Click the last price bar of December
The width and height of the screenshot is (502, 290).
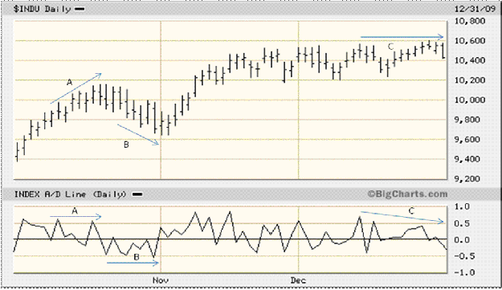(x=443, y=51)
